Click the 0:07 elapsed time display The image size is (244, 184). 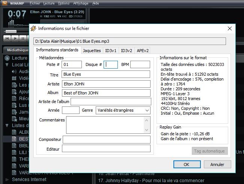point(17,14)
